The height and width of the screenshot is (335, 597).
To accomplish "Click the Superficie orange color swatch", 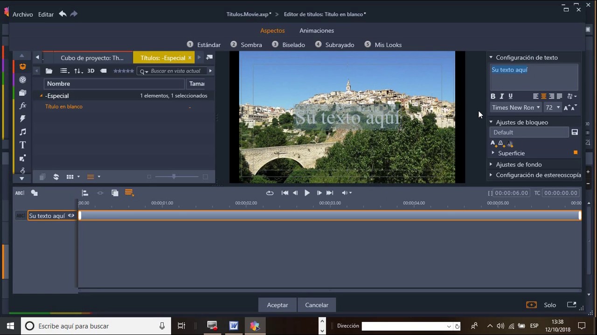I will pos(576,153).
